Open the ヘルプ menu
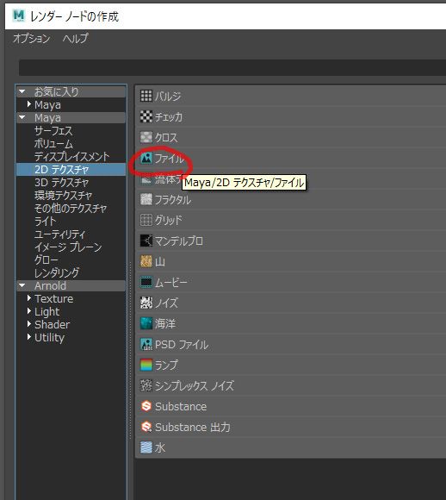Viewport: 446px width, 500px height. pos(76,39)
